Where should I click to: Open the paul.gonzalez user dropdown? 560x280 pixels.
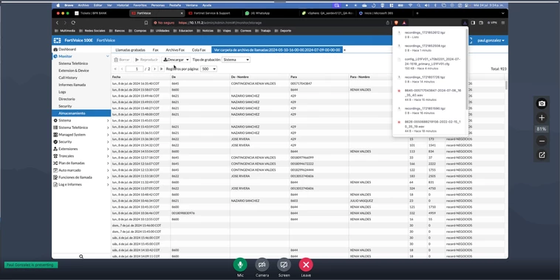(491, 41)
